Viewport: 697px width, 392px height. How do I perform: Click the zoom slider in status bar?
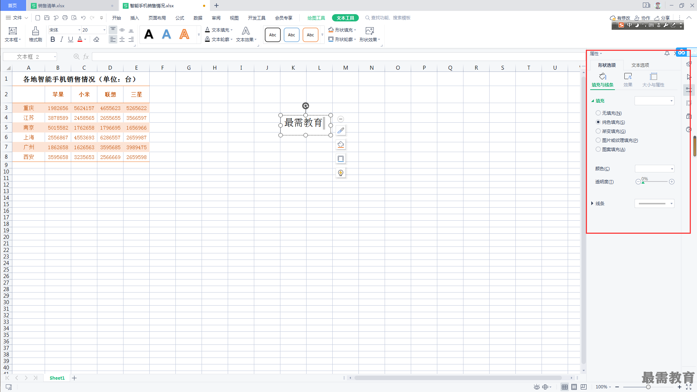click(x=648, y=387)
